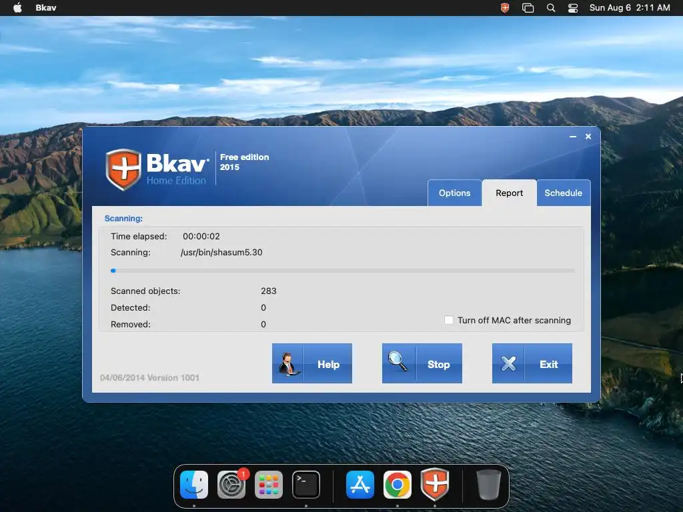Minimize the Bkav window
This screenshot has height=512, width=683.
(573, 137)
